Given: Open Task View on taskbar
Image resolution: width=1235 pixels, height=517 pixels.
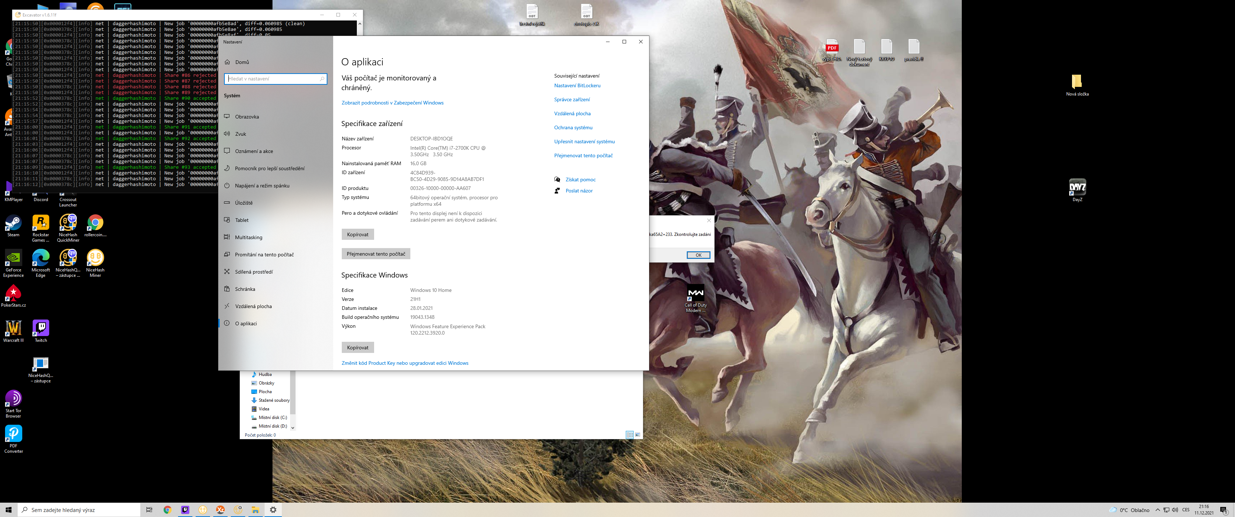Looking at the screenshot, I should tap(149, 510).
